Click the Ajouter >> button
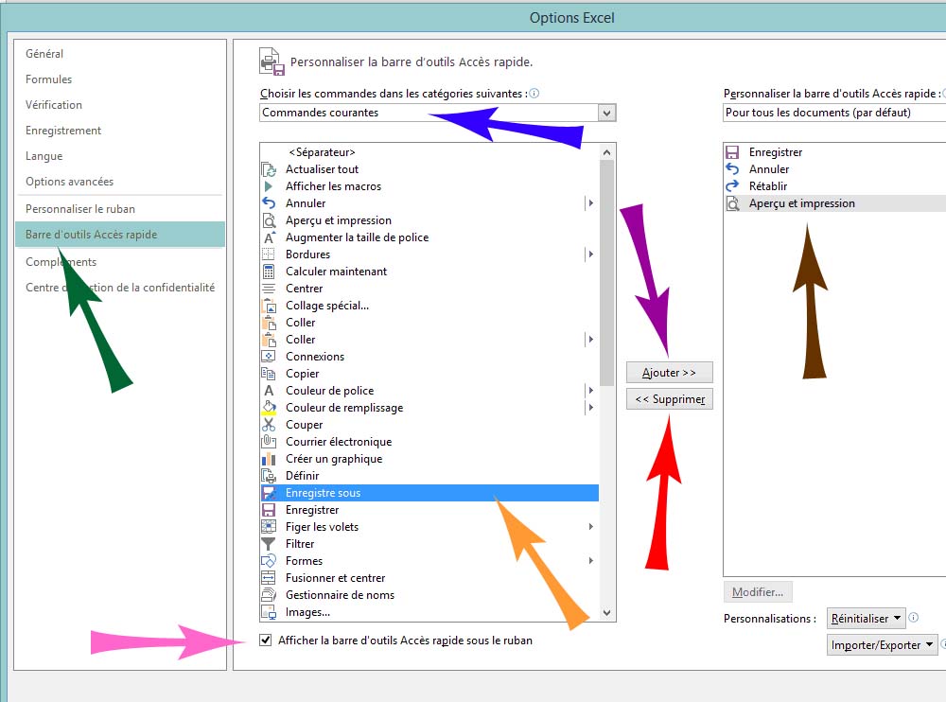 pyautogui.click(x=669, y=373)
